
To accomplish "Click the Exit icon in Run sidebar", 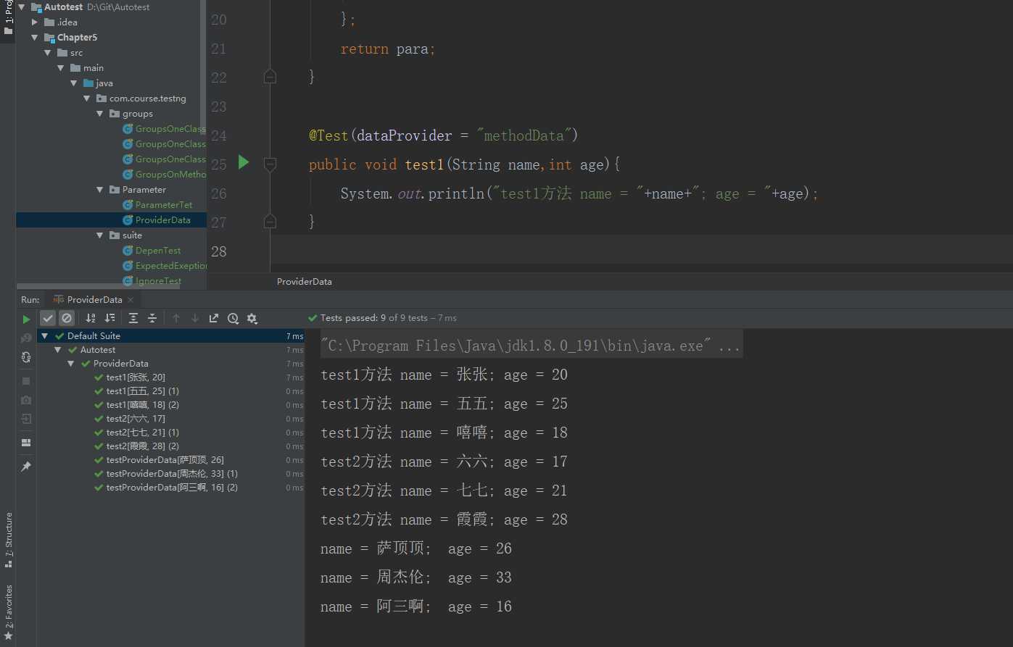I will click(26, 419).
